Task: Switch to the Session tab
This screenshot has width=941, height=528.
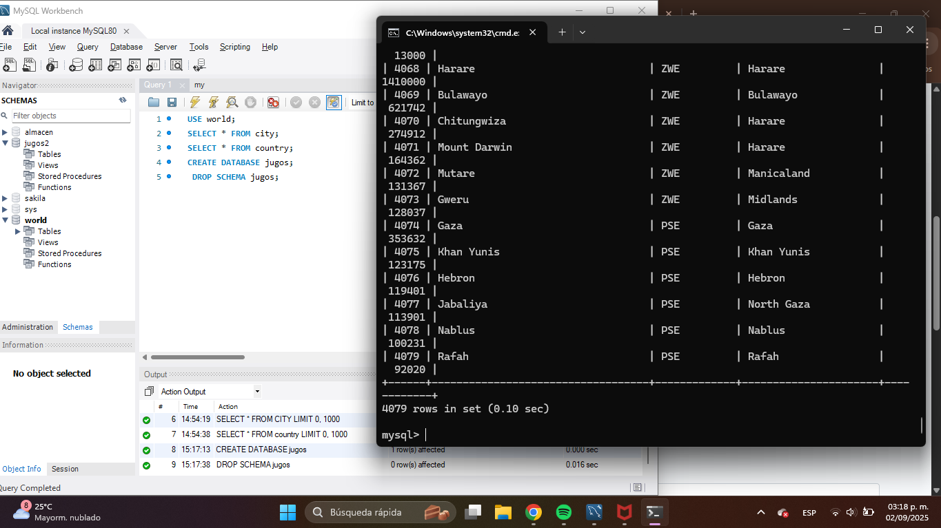Action: click(65, 469)
